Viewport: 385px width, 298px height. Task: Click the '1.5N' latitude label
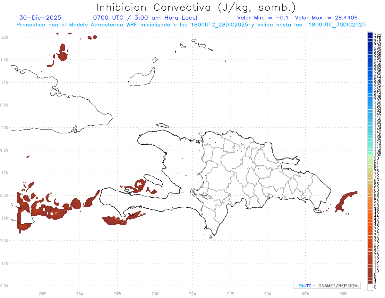tap(5, 60)
